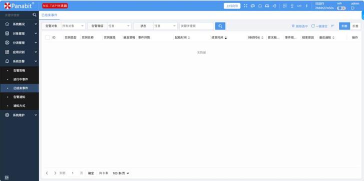Click the fullscreen icon in top bar
The height and width of the screenshot is (181, 364).
[246, 6]
